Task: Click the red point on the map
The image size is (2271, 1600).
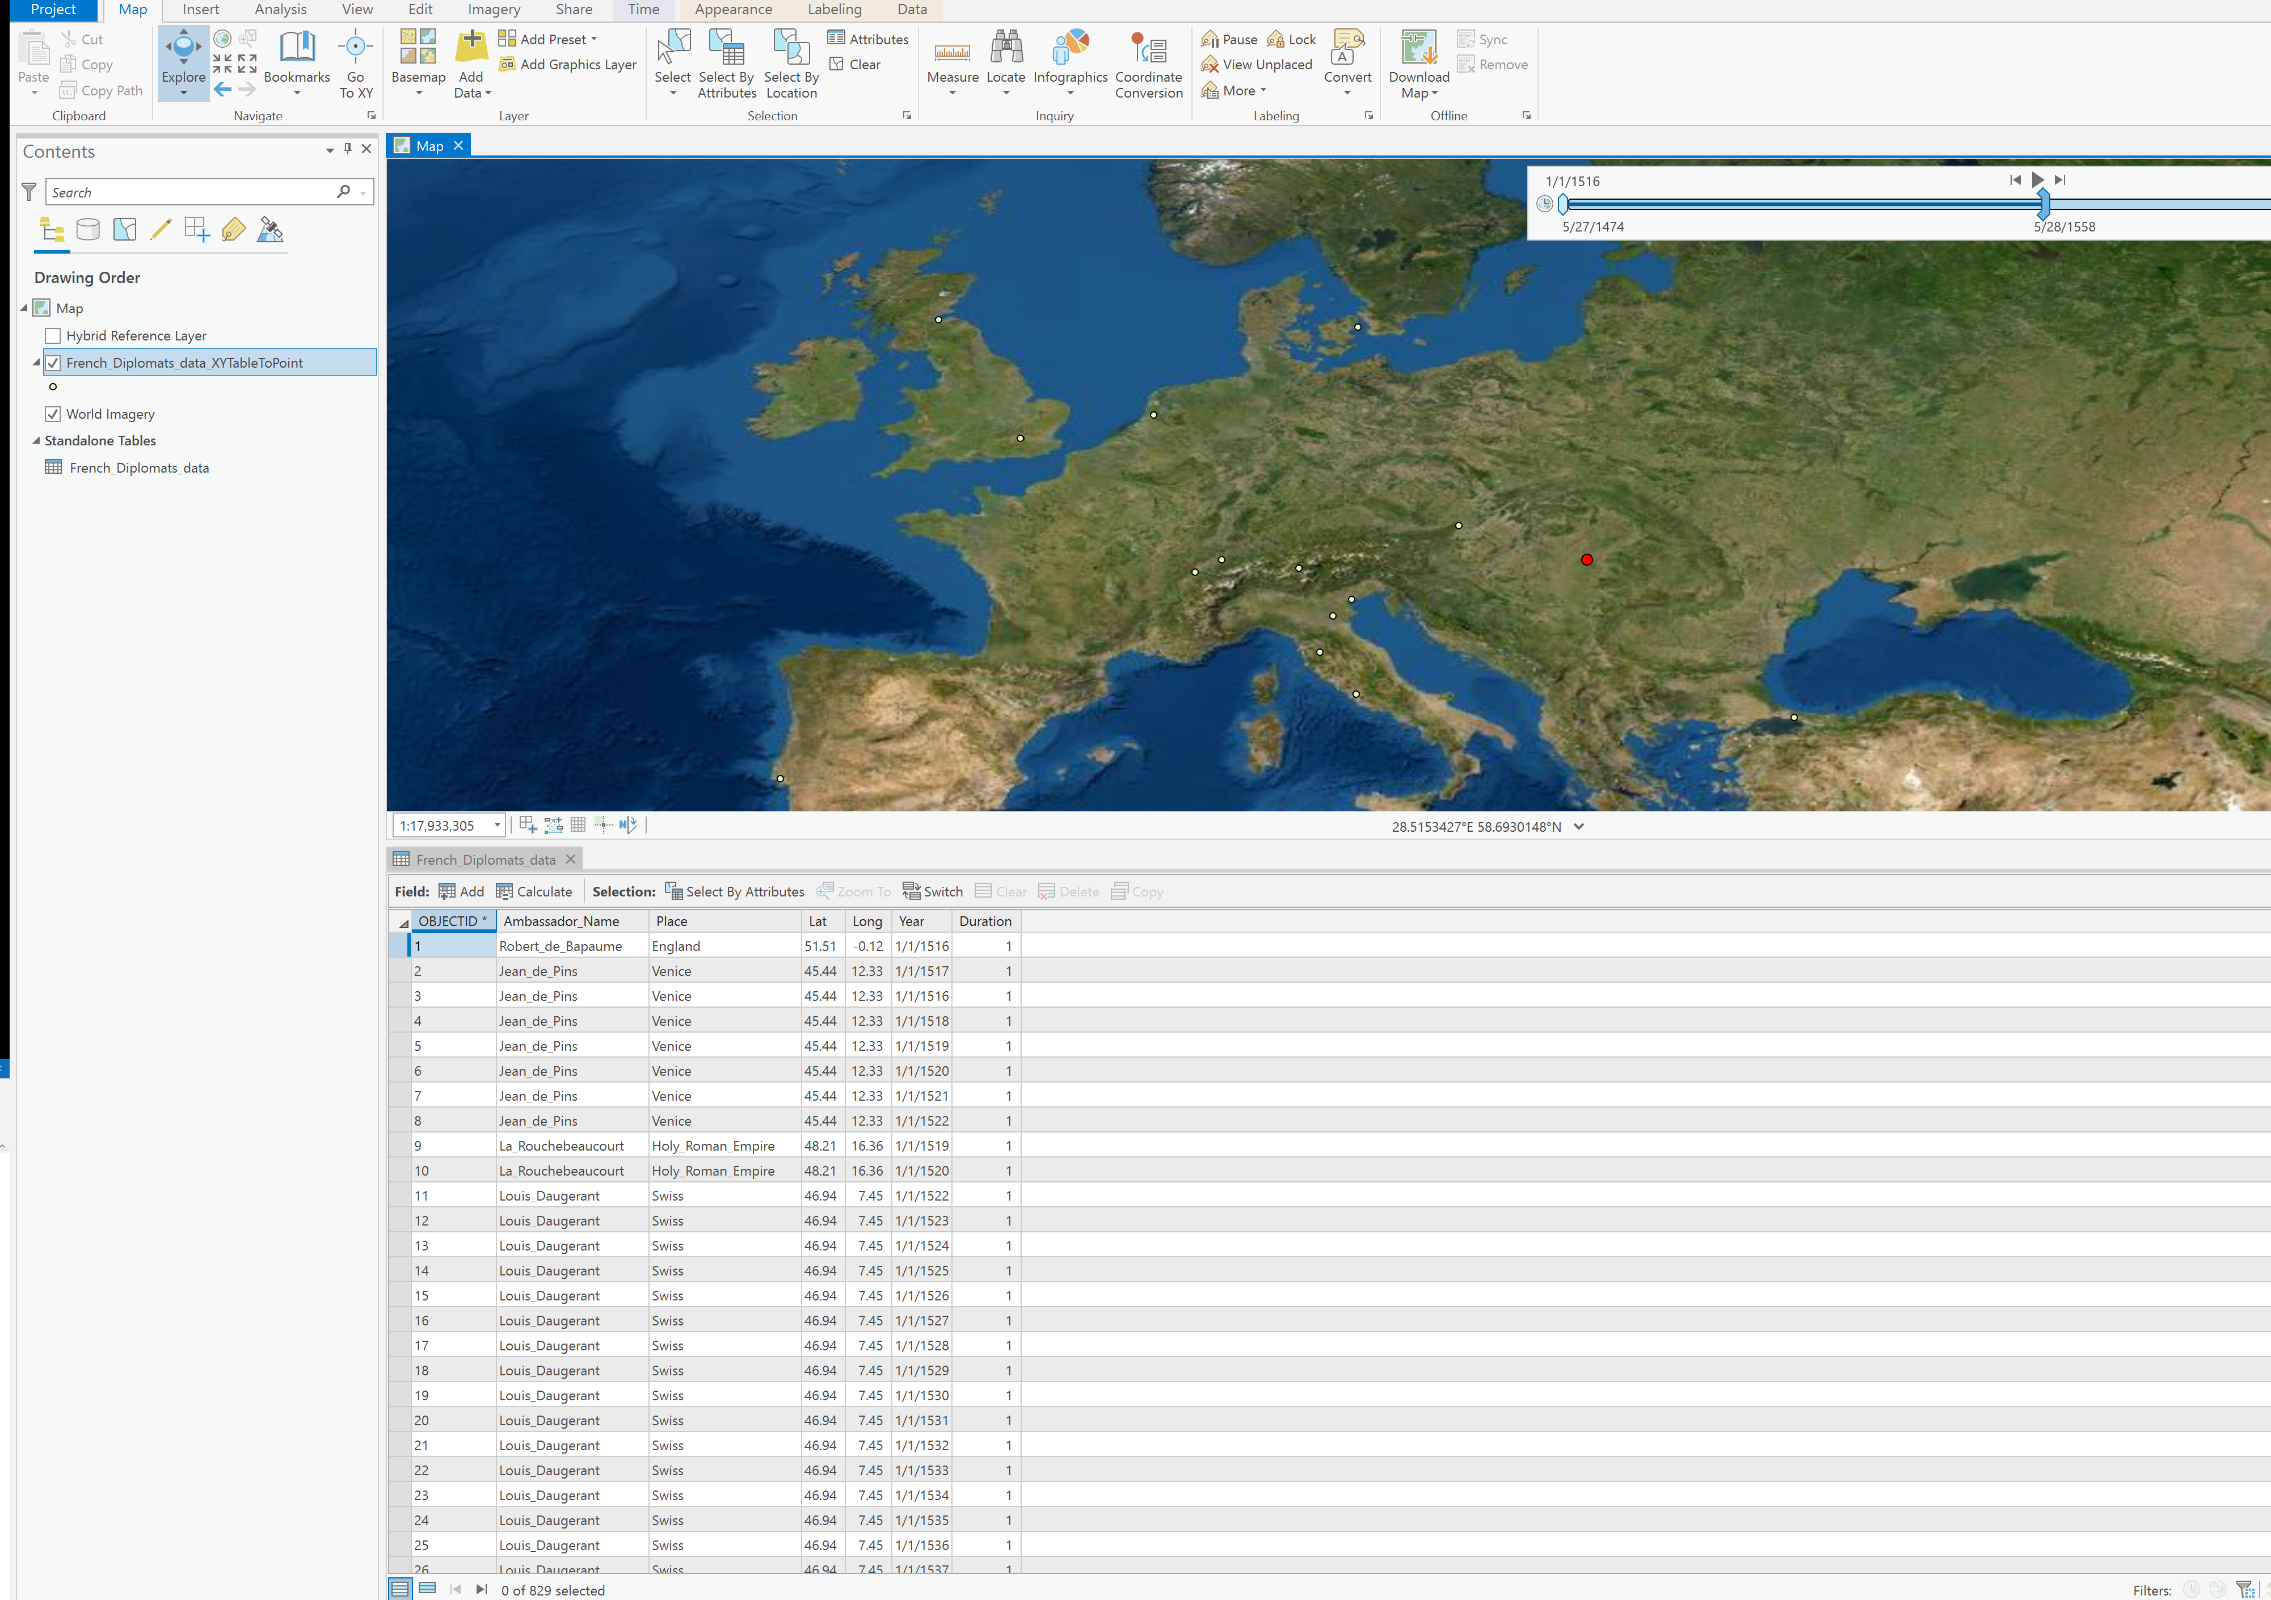Action: 1587,560
